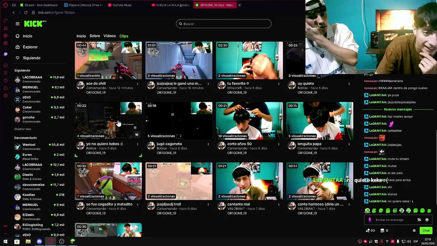The height and width of the screenshot is (246, 437).
Task: Open the channel shop icon in chat
Action: 382,231
